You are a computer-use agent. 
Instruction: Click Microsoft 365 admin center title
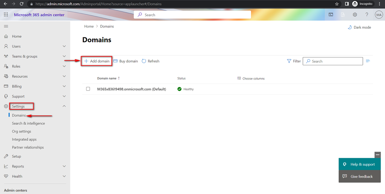point(39,15)
